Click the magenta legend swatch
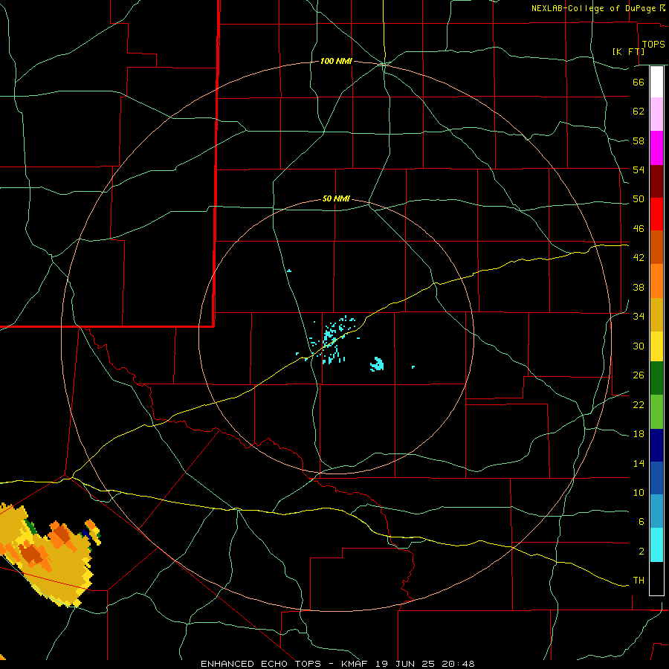The height and width of the screenshot is (669, 669). (x=656, y=148)
